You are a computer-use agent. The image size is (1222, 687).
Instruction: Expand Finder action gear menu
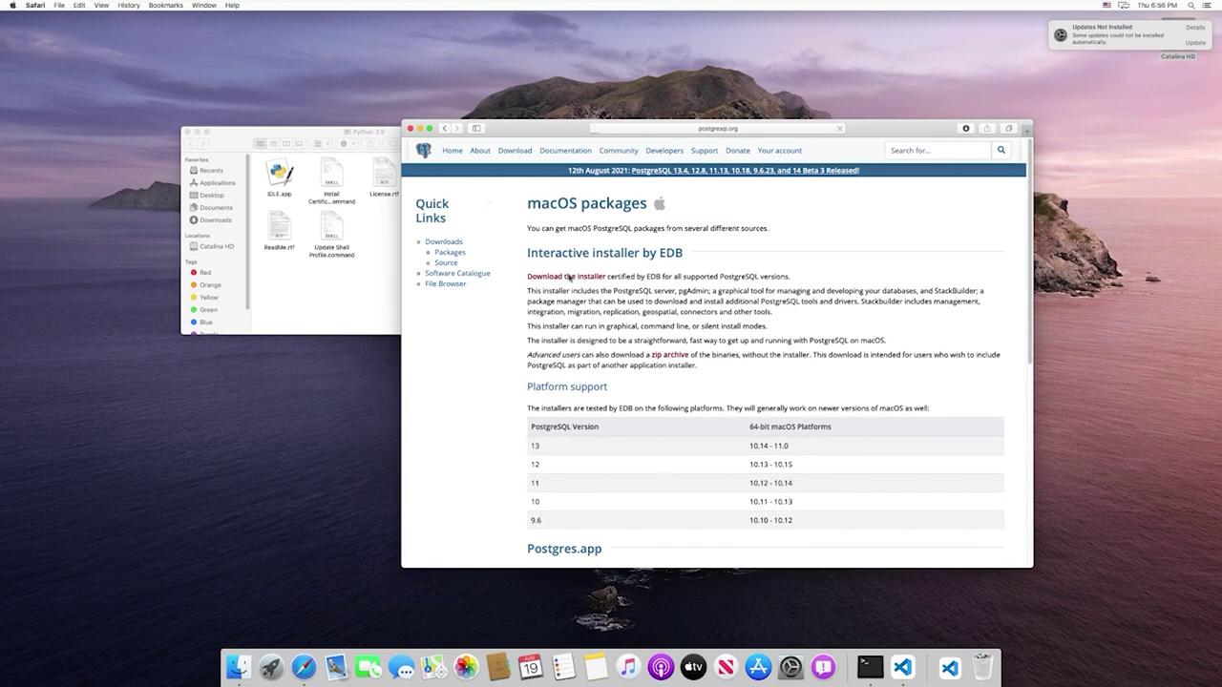tap(346, 144)
